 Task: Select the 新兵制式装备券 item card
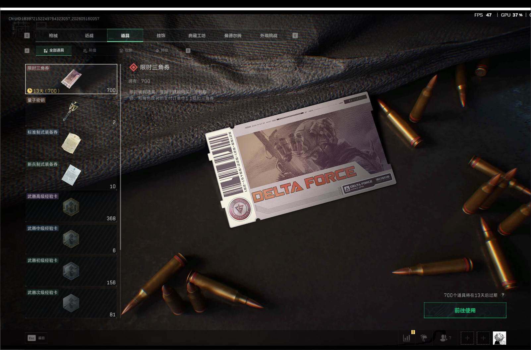(x=71, y=175)
